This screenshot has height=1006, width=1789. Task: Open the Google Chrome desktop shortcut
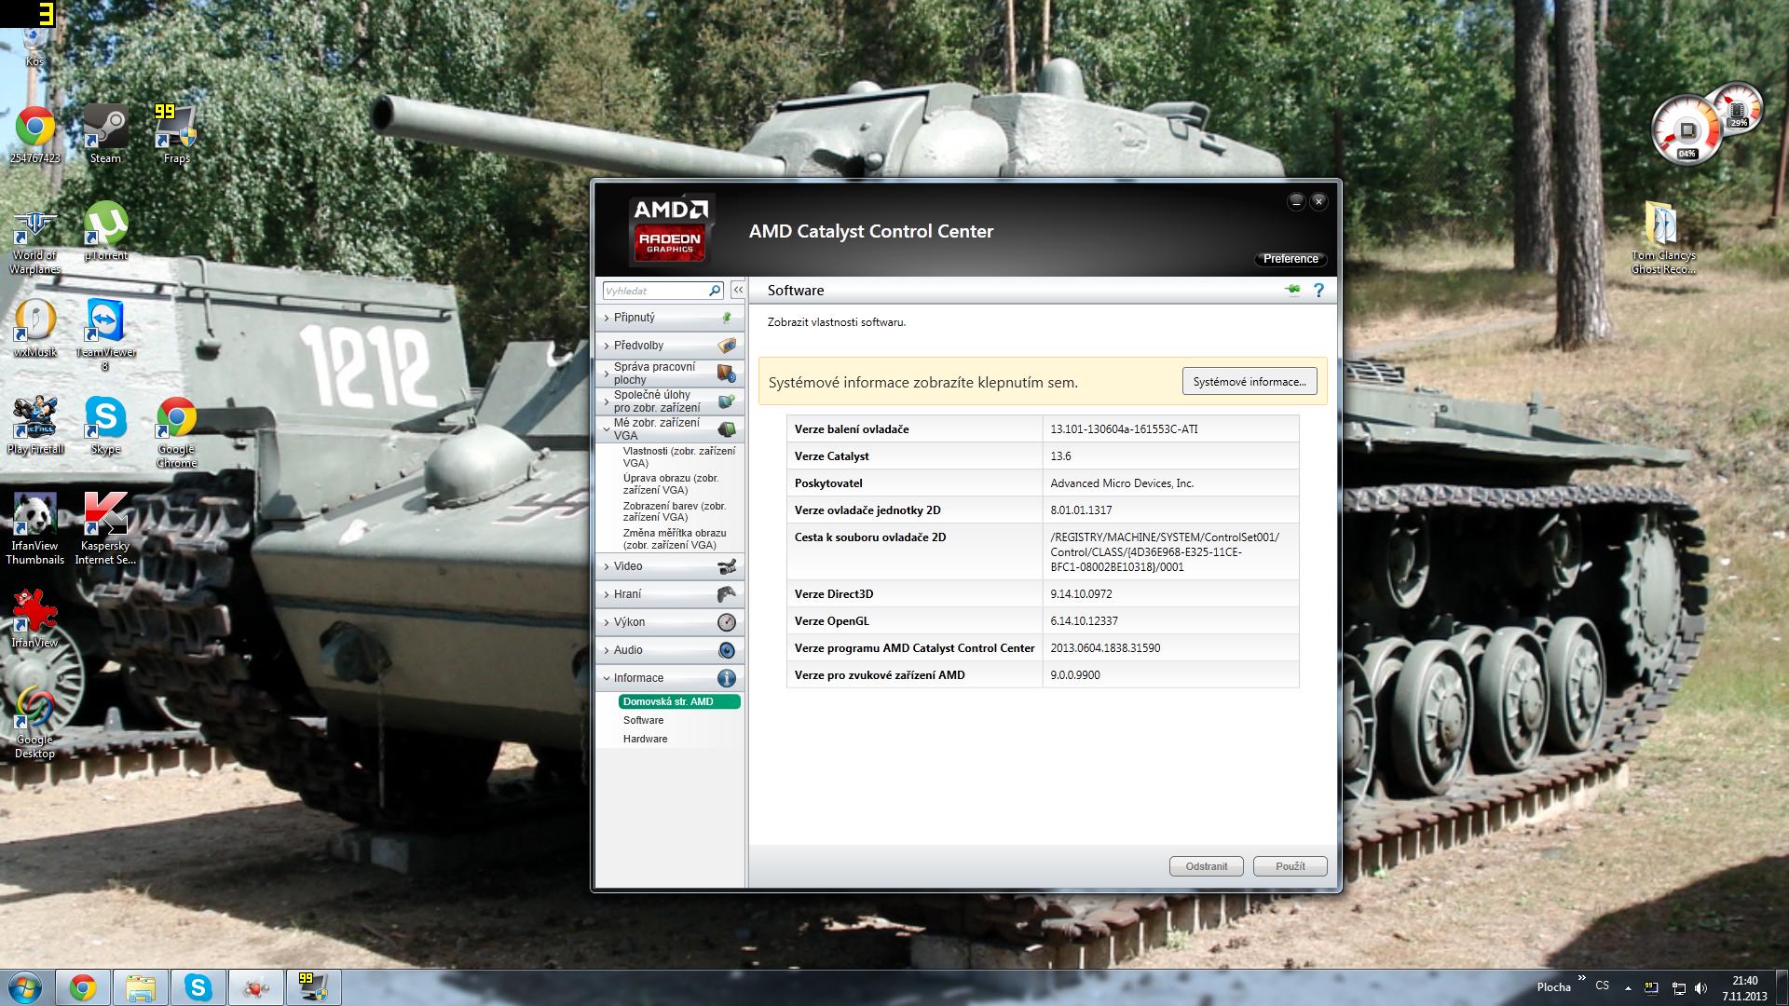[176, 433]
